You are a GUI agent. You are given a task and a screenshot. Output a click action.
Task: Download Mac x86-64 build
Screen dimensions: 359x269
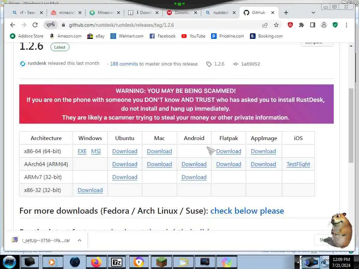coord(160,151)
